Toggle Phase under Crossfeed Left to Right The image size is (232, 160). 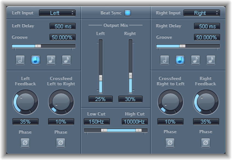tap(61, 143)
